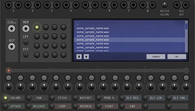
Task: Select the second memory slot in top row
Action: (46, 27)
